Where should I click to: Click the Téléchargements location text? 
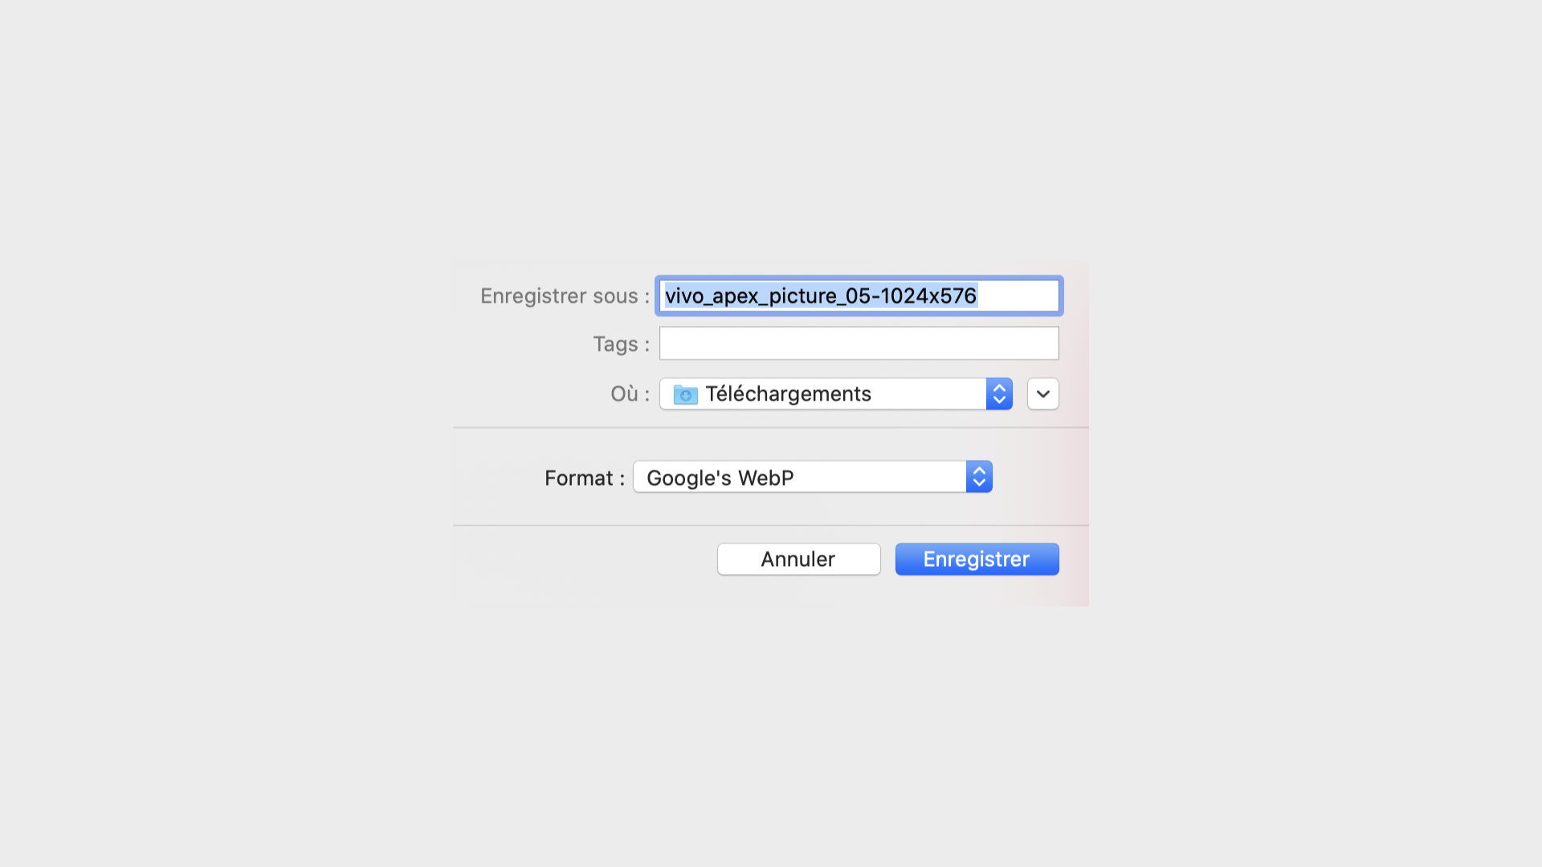pyautogui.click(x=788, y=394)
